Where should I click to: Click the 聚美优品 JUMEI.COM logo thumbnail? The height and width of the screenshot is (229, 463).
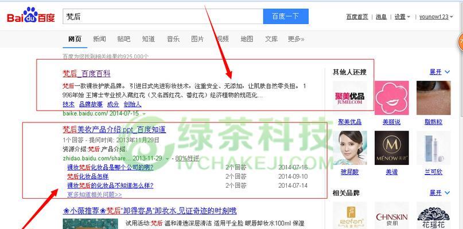point(350,97)
